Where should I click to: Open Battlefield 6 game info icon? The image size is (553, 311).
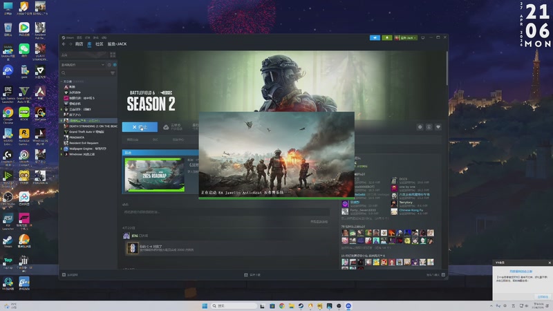[x=429, y=127]
